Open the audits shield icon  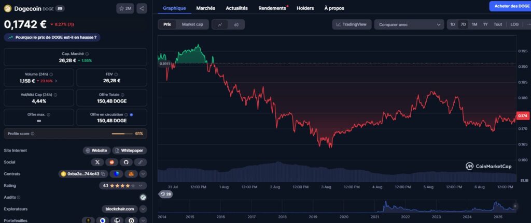coord(143,197)
